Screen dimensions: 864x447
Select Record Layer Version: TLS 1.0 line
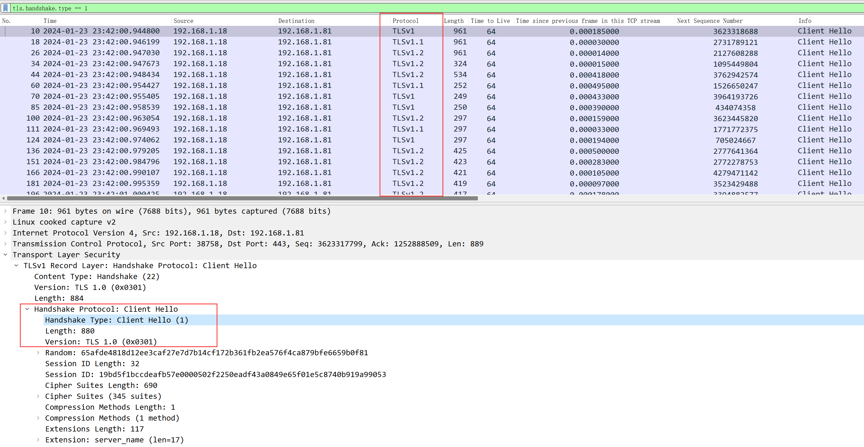pyautogui.click(x=90, y=287)
